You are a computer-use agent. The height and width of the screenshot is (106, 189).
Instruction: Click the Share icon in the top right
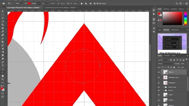(187, 4)
